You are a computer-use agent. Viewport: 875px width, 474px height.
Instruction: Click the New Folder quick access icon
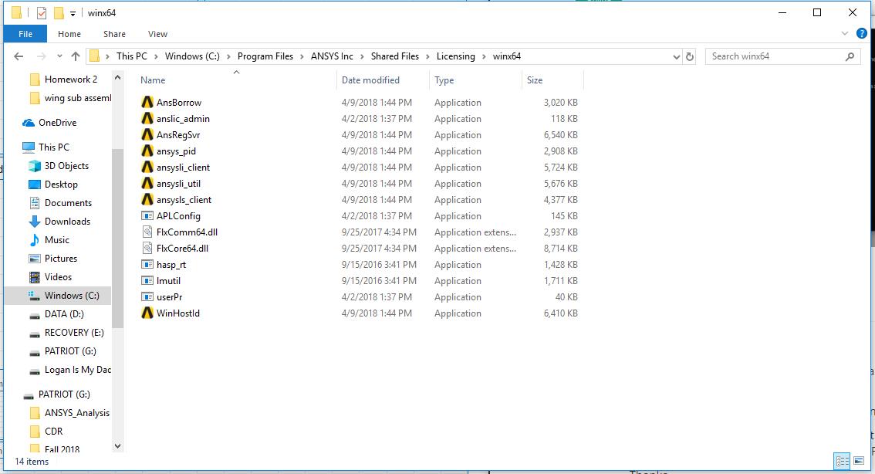pyautogui.click(x=59, y=13)
